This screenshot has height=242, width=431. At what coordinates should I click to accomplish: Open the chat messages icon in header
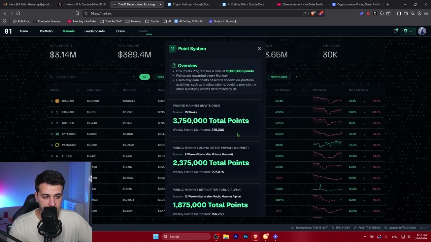[x=396, y=31]
